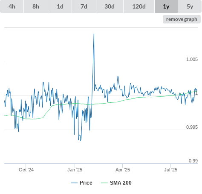The width and height of the screenshot is (202, 194).
Task: Click the Jul '25 axis label
Action: point(170,170)
